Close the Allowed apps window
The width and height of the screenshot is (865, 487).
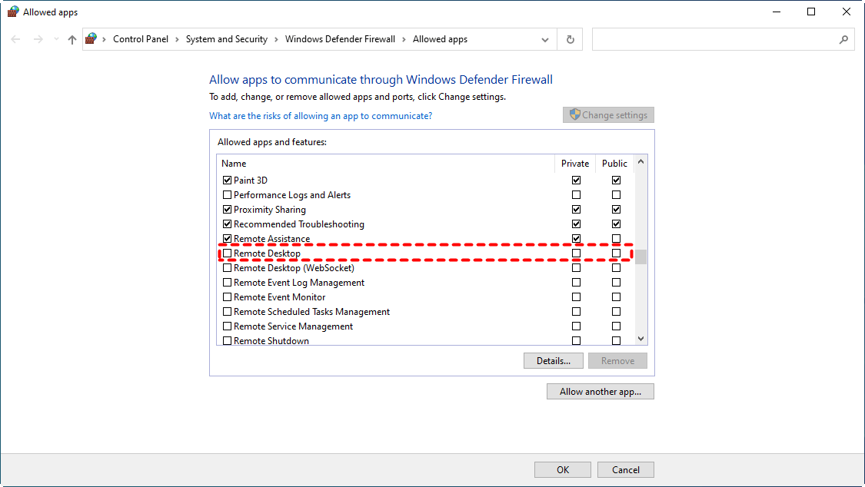(x=847, y=12)
